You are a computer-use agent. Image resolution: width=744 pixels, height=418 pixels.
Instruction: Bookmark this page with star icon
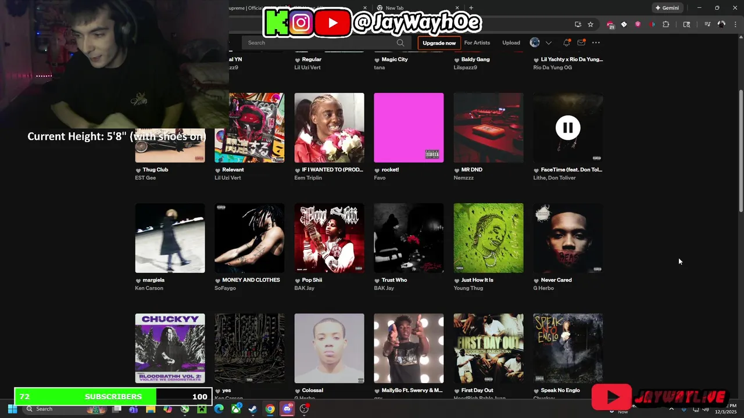coord(591,24)
